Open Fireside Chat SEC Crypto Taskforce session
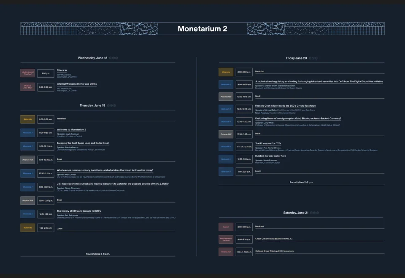Viewport: 405px width, 278px height. (286, 106)
